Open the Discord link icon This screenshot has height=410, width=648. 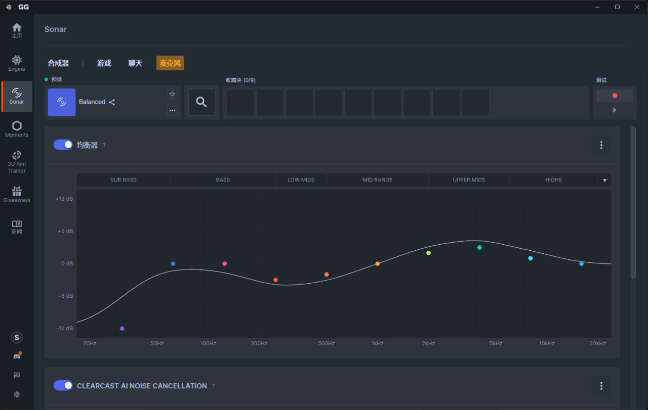point(17,356)
